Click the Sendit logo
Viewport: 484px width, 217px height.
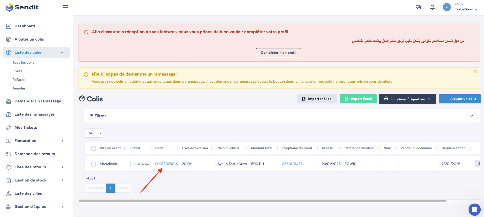[x=22, y=7]
